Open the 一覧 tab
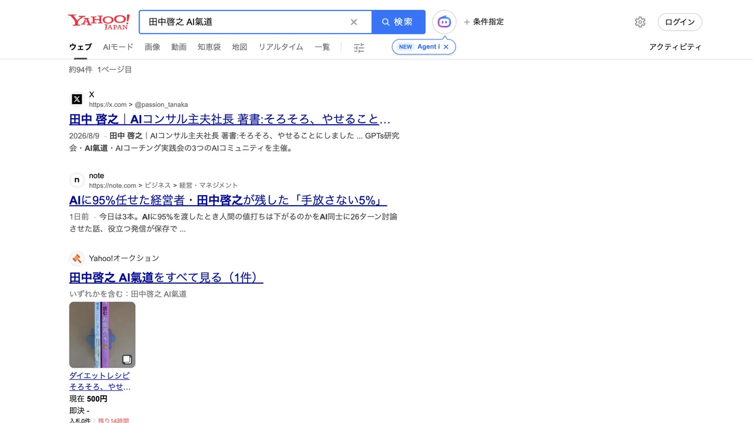This screenshot has height=423, width=753. click(322, 47)
